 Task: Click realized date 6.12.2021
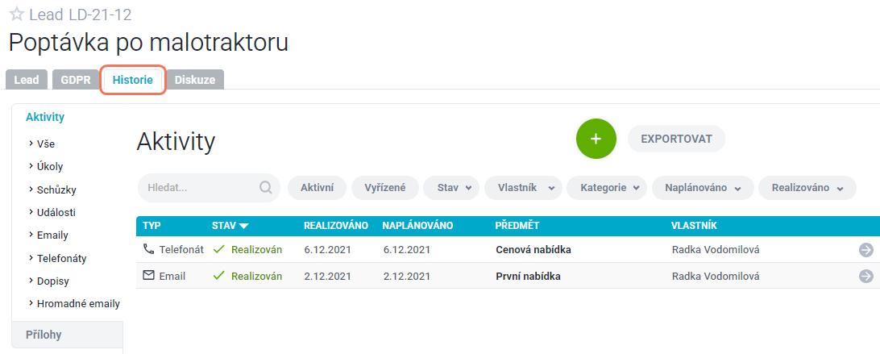tap(327, 249)
